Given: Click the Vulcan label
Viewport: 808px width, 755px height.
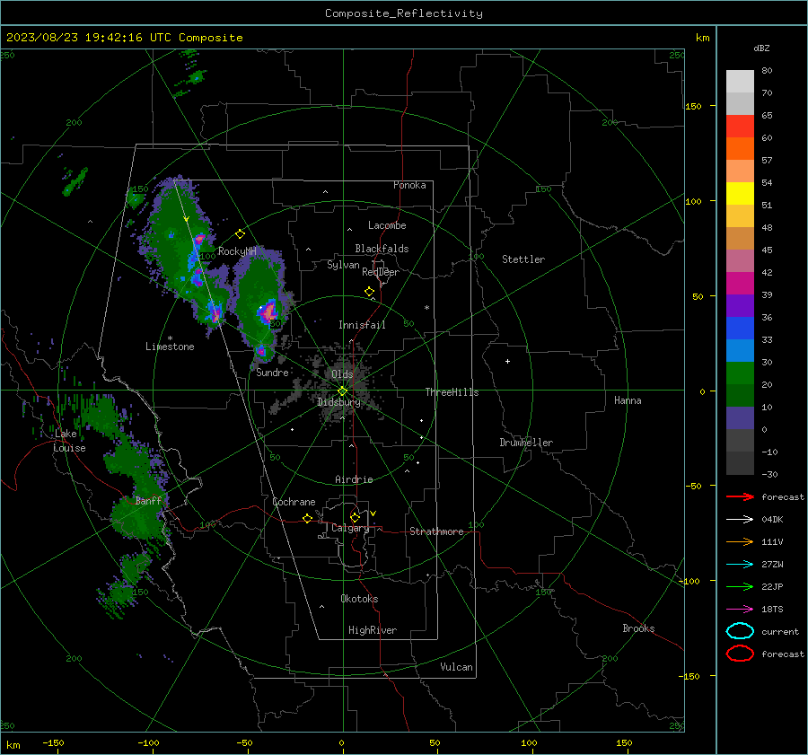Looking at the screenshot, I should coord(456,667).
